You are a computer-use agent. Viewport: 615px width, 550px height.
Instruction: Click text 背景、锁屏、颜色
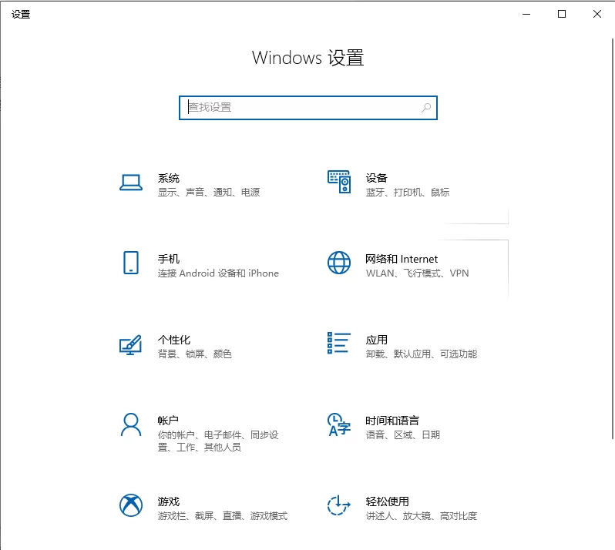194,354
